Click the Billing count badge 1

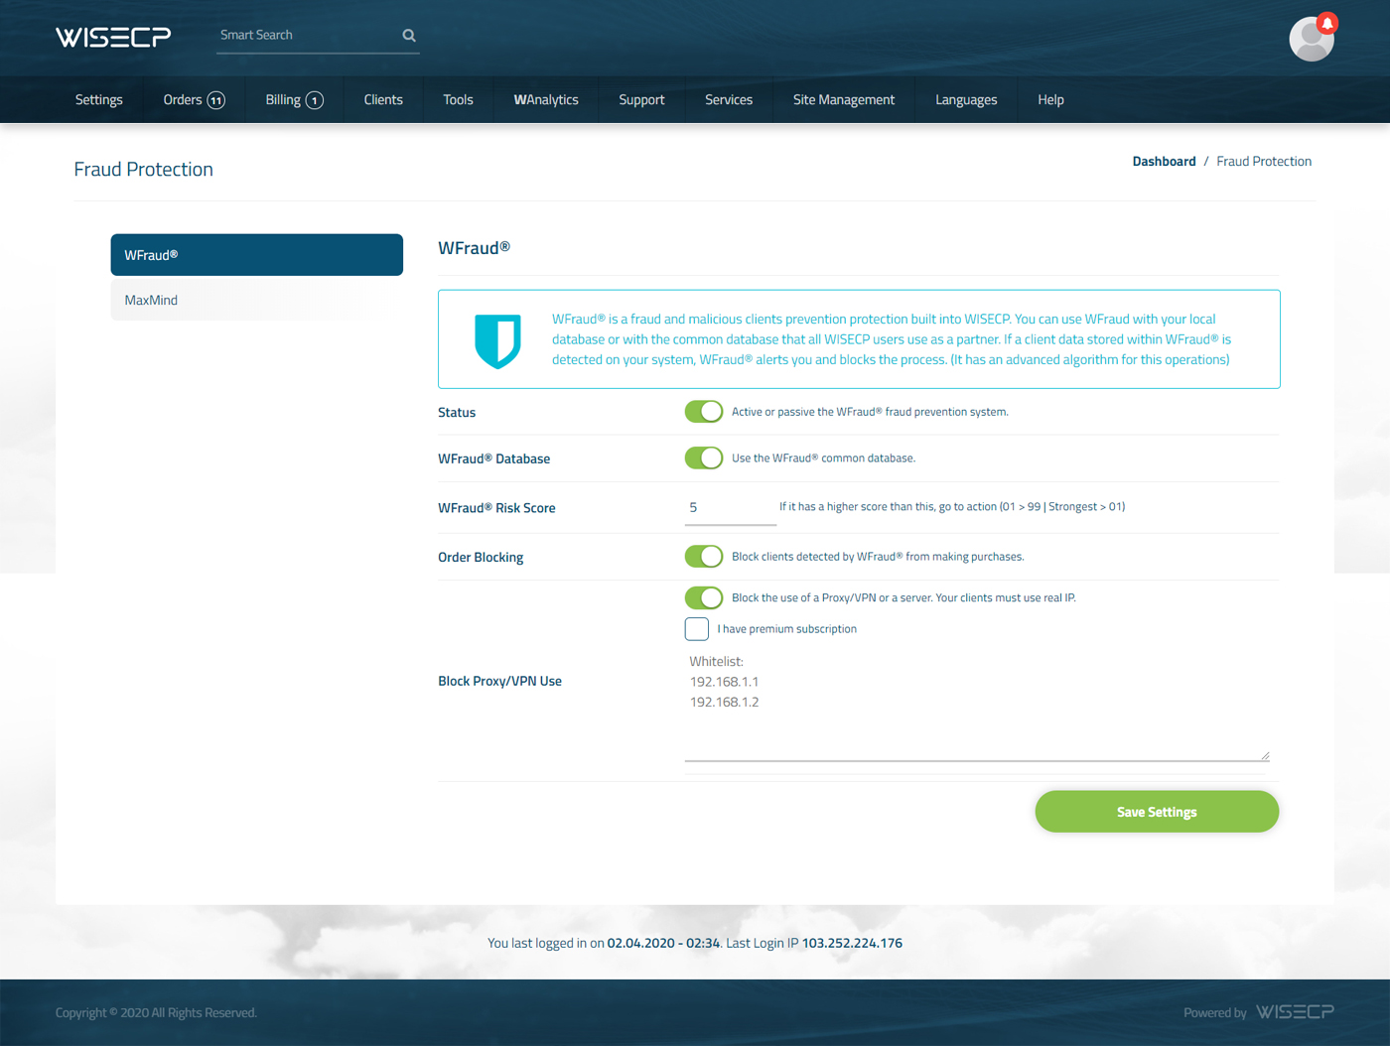[x=315, y=100]
